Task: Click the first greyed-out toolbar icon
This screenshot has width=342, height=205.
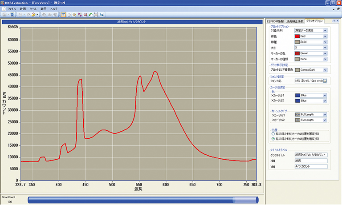Action: 4,15
